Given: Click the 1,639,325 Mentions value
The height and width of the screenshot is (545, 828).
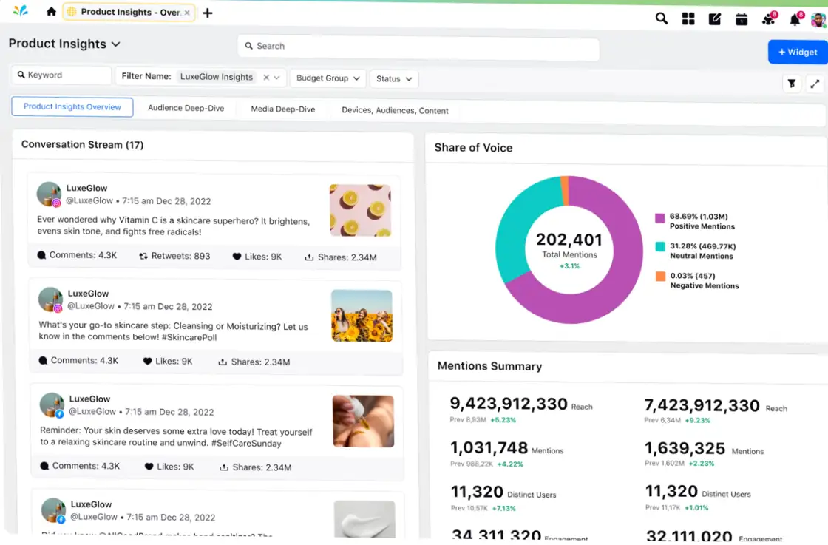Looking at the screenshot, I should point(685,448).
